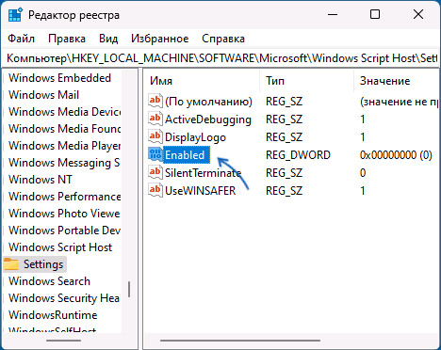441x350 pixels.
Task: Select the UseWINSAFER string value icon
Action: point(155,190)
